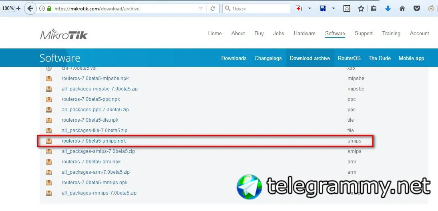
Task: Click package icon beside routeros-7.0beta5-mipsbe.npk
Action: pos(49,78)
